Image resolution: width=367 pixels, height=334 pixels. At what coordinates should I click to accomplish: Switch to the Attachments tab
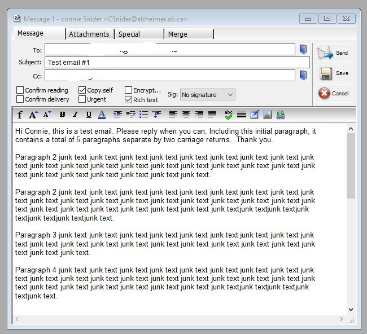coord(89,34)
